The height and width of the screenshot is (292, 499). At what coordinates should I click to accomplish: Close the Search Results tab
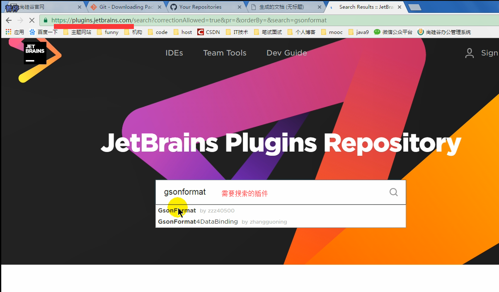pos(400,7)
